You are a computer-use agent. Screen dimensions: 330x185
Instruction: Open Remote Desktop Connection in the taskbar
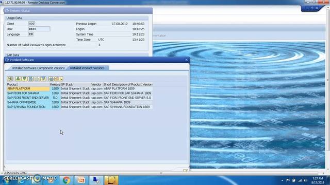click(96, 180)
